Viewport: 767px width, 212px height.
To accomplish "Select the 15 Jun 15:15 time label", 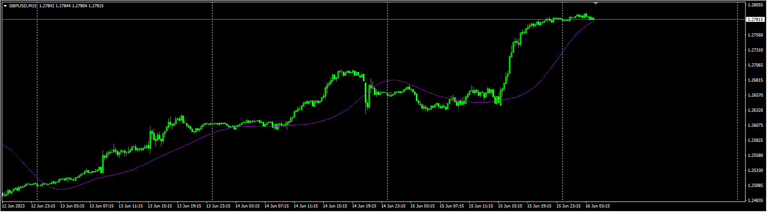I will click(509, 206).
